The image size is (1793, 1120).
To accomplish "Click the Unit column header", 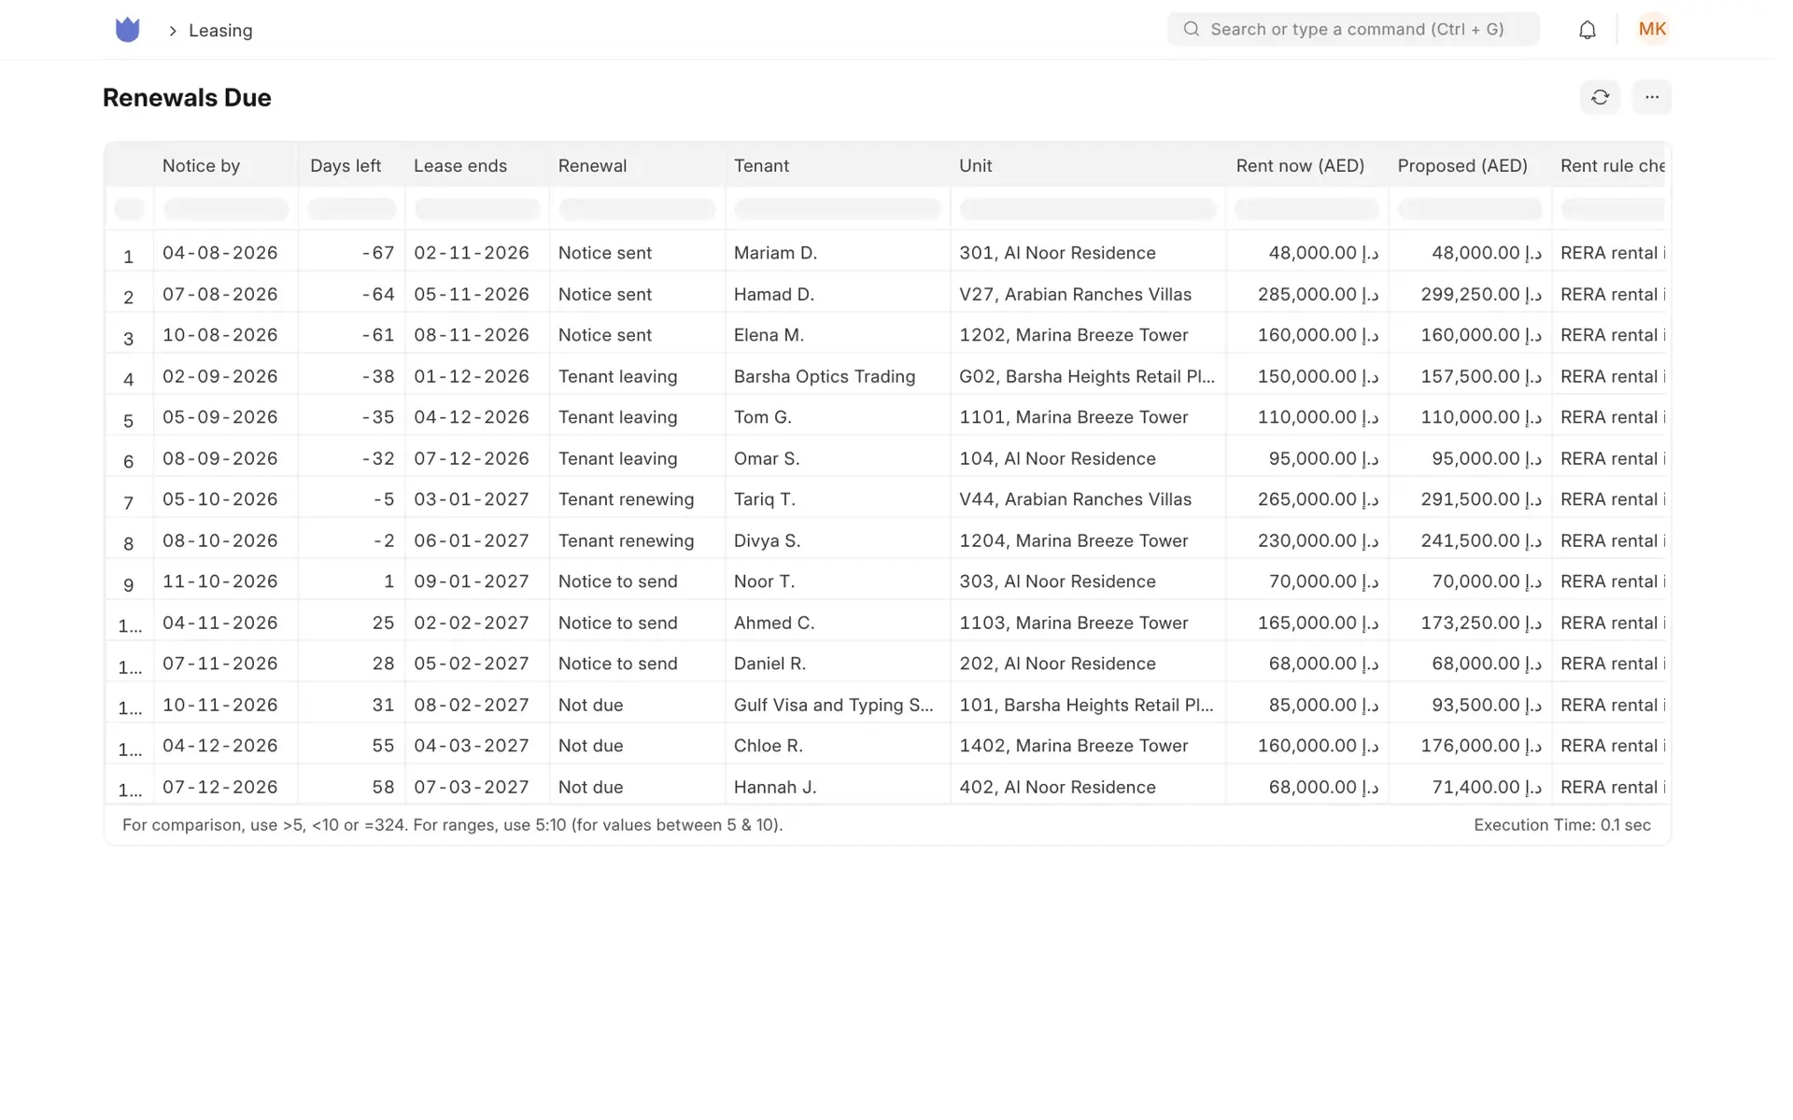I will (x=975, y=165).
